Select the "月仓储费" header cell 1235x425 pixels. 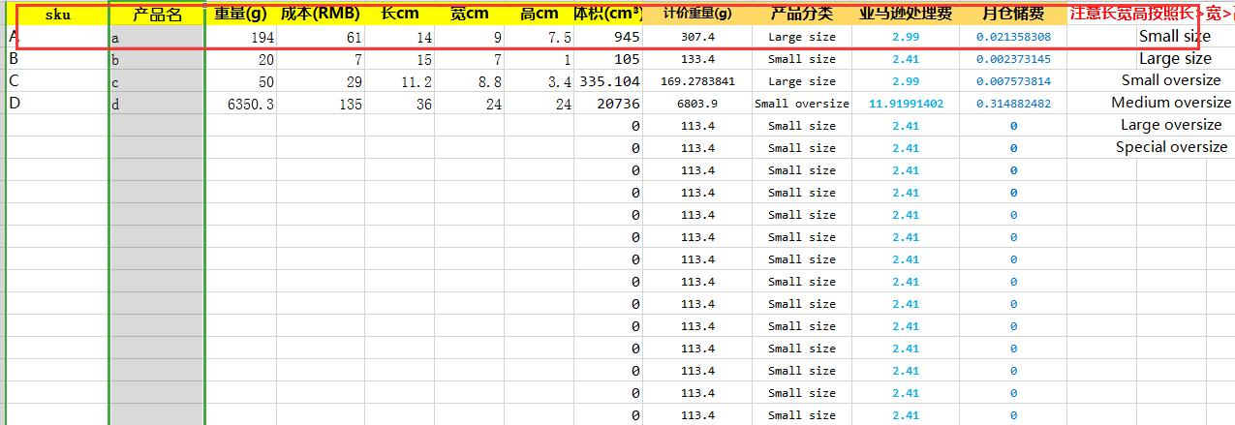coord(1013,15)
